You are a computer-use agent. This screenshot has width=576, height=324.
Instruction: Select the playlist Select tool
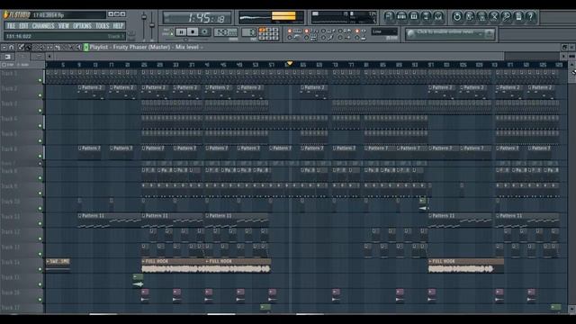pyautogui.click(x=64, y=47)
